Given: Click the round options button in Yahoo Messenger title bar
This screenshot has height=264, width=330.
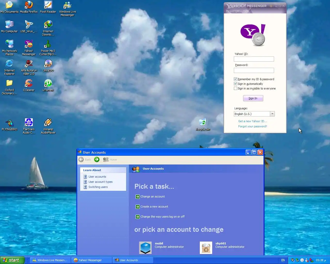Looking at the screenshot, I should 271,6.
